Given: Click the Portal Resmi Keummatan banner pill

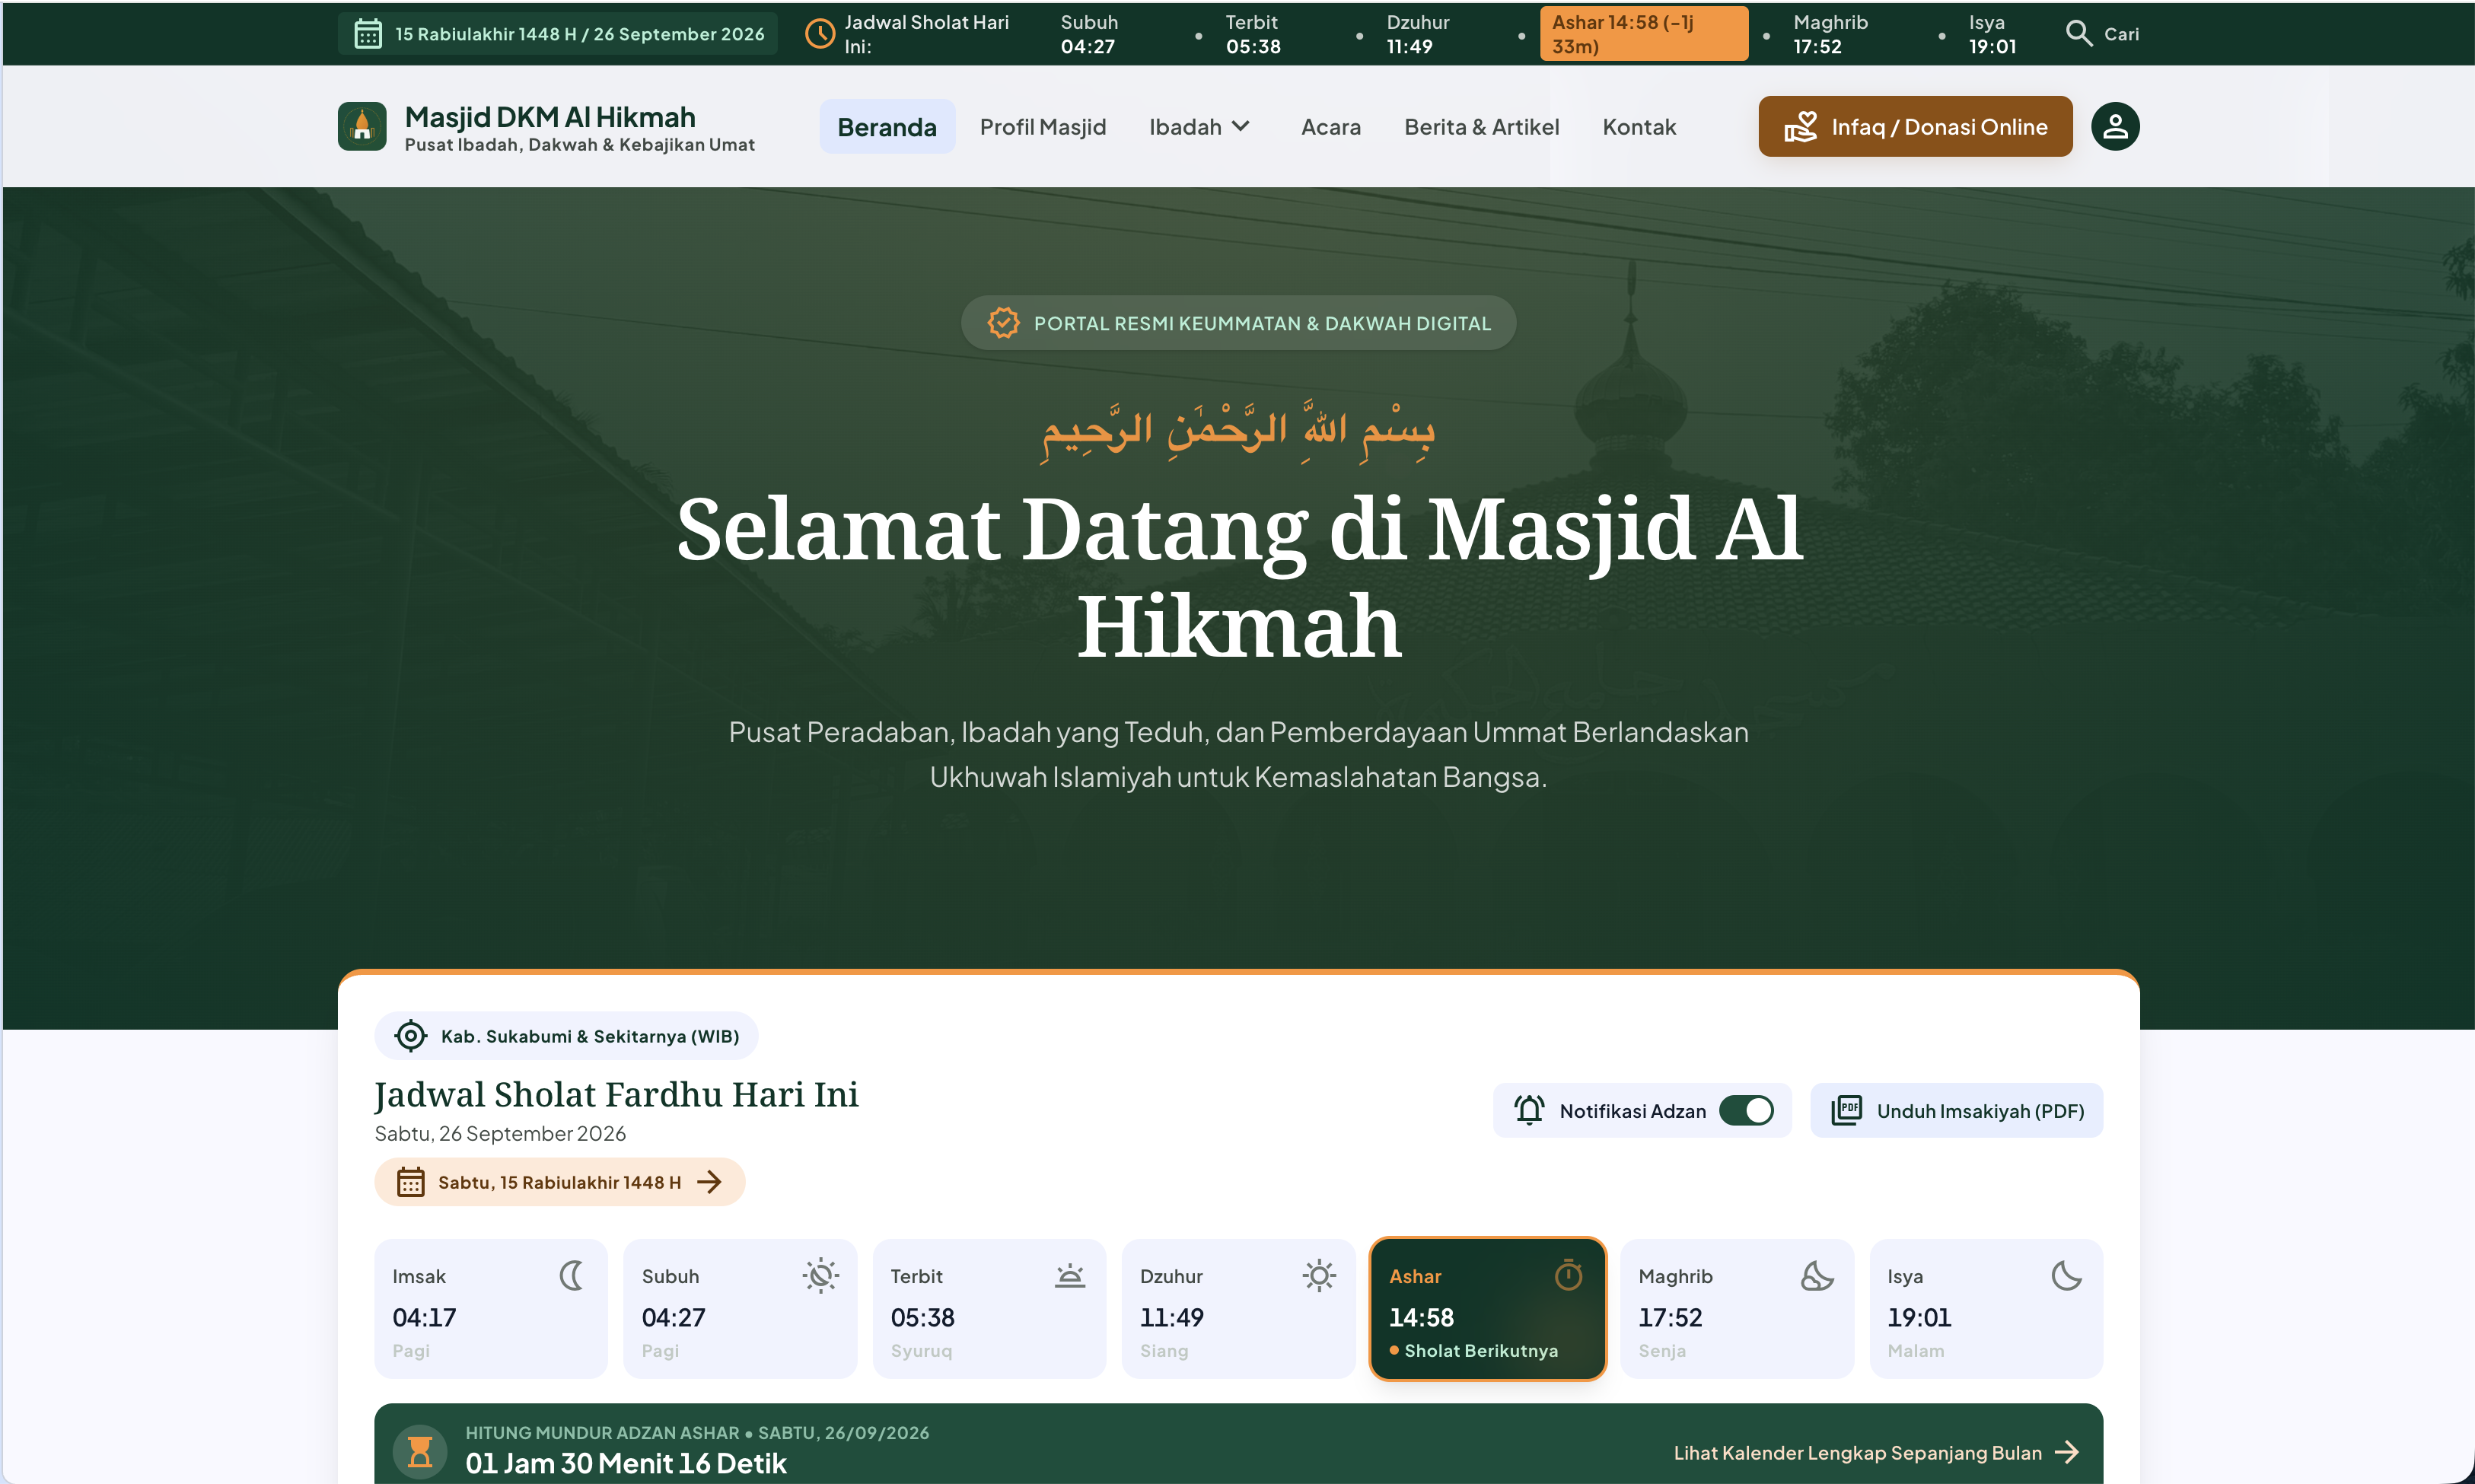Looking at the screenshot, I should coord(1238,323).
